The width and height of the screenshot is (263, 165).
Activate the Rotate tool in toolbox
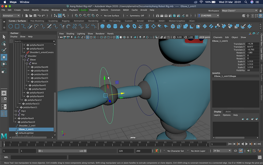(x=4, y=64)
